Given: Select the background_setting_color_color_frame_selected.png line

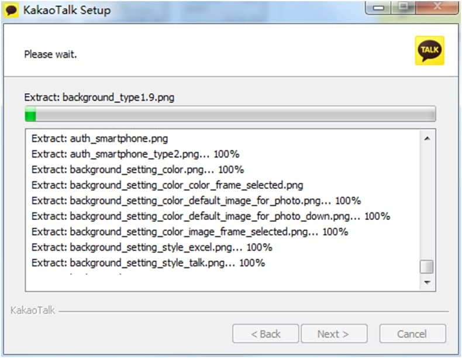Looking at the screenshot, I should tap(167, 185).
